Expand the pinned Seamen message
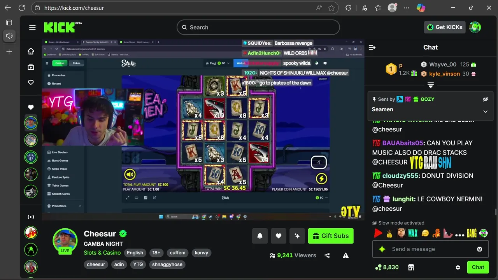This screenshot has width=498, height=280. point(485,111)
